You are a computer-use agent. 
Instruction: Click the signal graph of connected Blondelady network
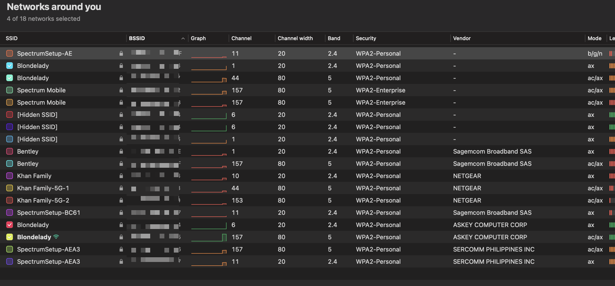coord(209,237)
